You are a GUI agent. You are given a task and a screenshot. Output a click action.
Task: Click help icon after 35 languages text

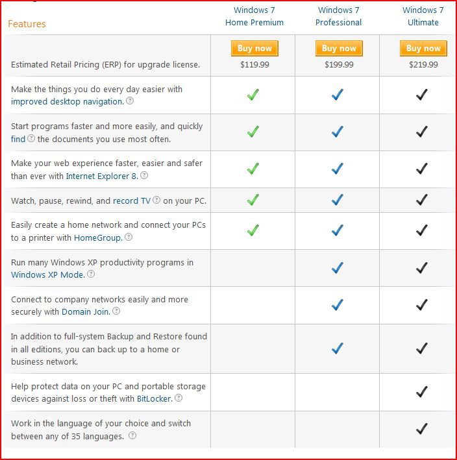pos(132,435)
